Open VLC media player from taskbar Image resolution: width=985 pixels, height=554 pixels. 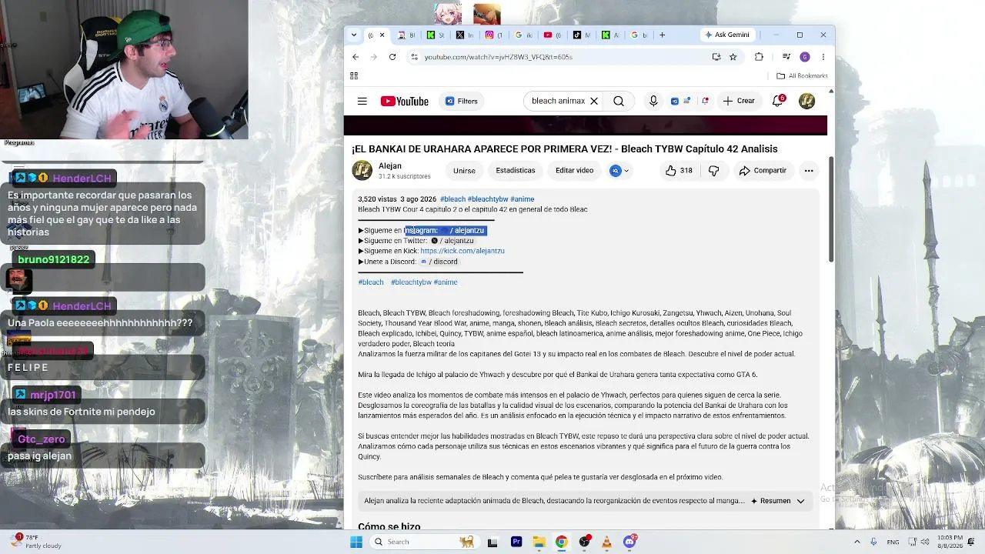pyautogui.click(x=607, y=542)
